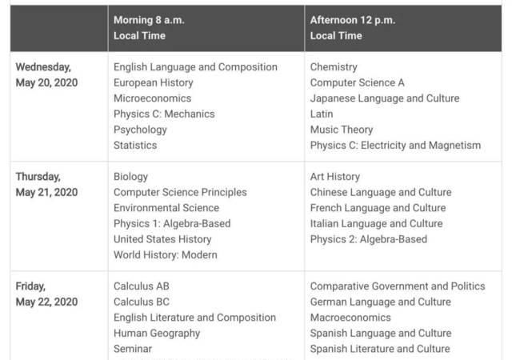The image size is (512, 360).
Task: Select Macroeconomics in the Friday afternoon list
Action: tap(350, 318)
